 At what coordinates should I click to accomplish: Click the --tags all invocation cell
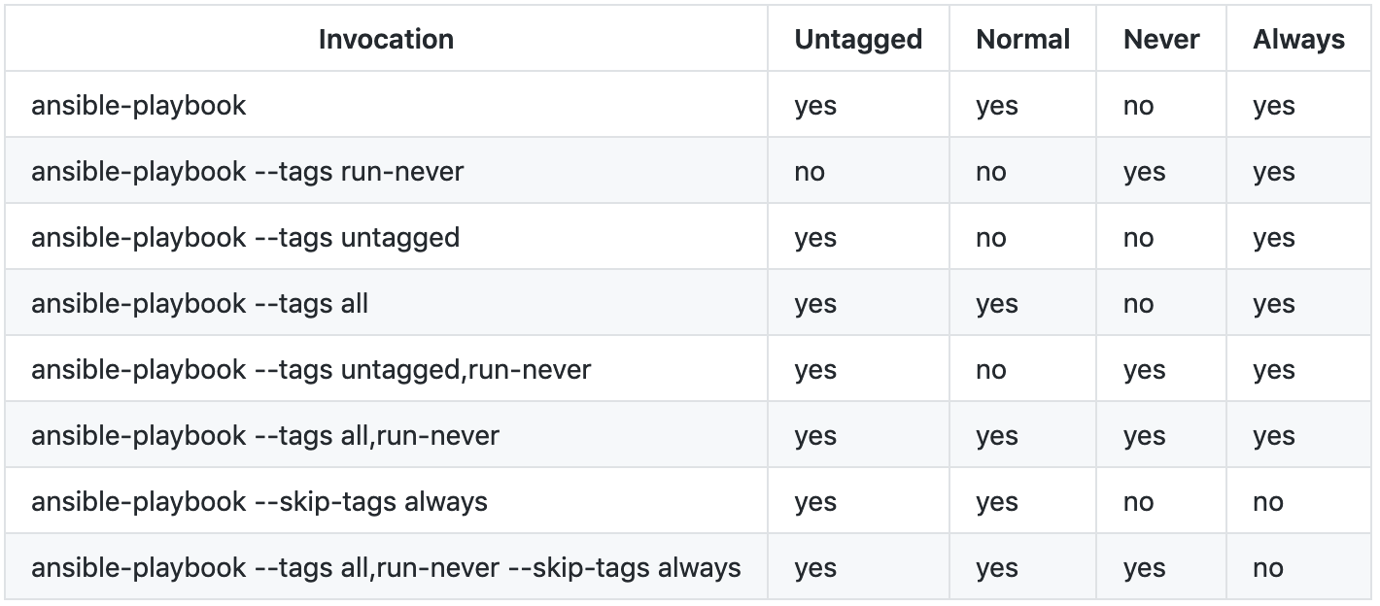pyautogui.click(x=386, y=302)
